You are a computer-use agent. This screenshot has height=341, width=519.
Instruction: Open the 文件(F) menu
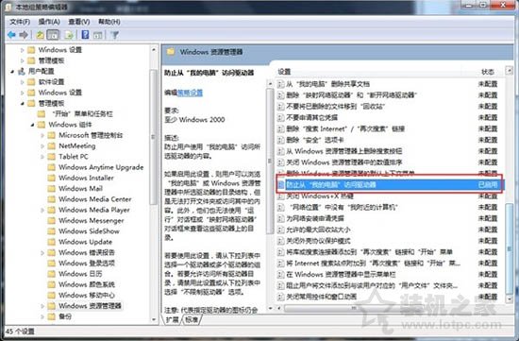(x=20, y=22)
